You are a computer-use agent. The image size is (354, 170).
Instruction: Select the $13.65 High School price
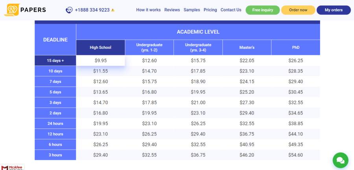point(100,92)
